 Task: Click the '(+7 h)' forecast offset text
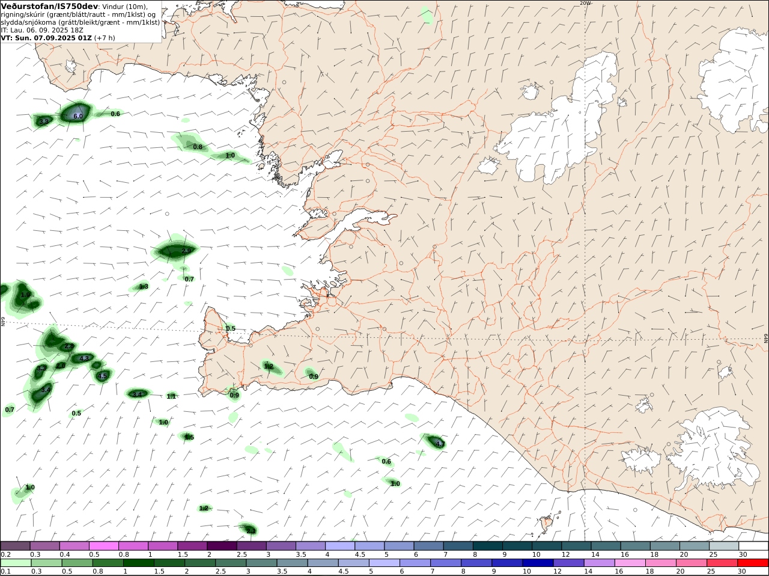(x=105, y=37)
